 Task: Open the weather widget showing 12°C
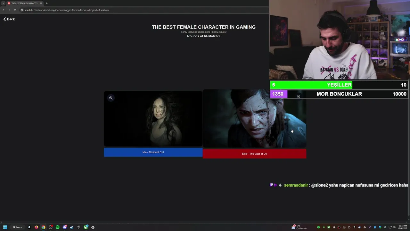[x=299, y=227]
